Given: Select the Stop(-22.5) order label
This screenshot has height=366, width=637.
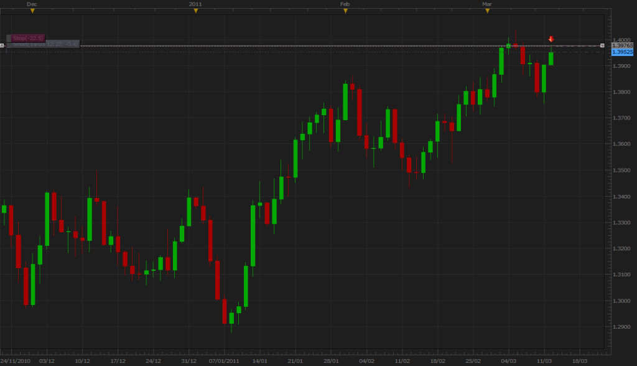Looking at the screenshot, I should [28, 38].
